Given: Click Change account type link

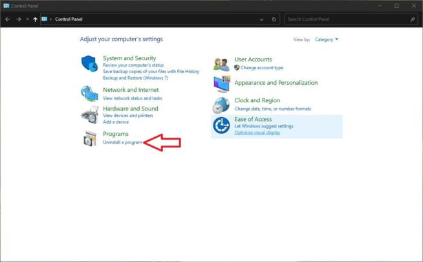Looking at the screenshot, I should pyautogui.click(x=262, y=68).
